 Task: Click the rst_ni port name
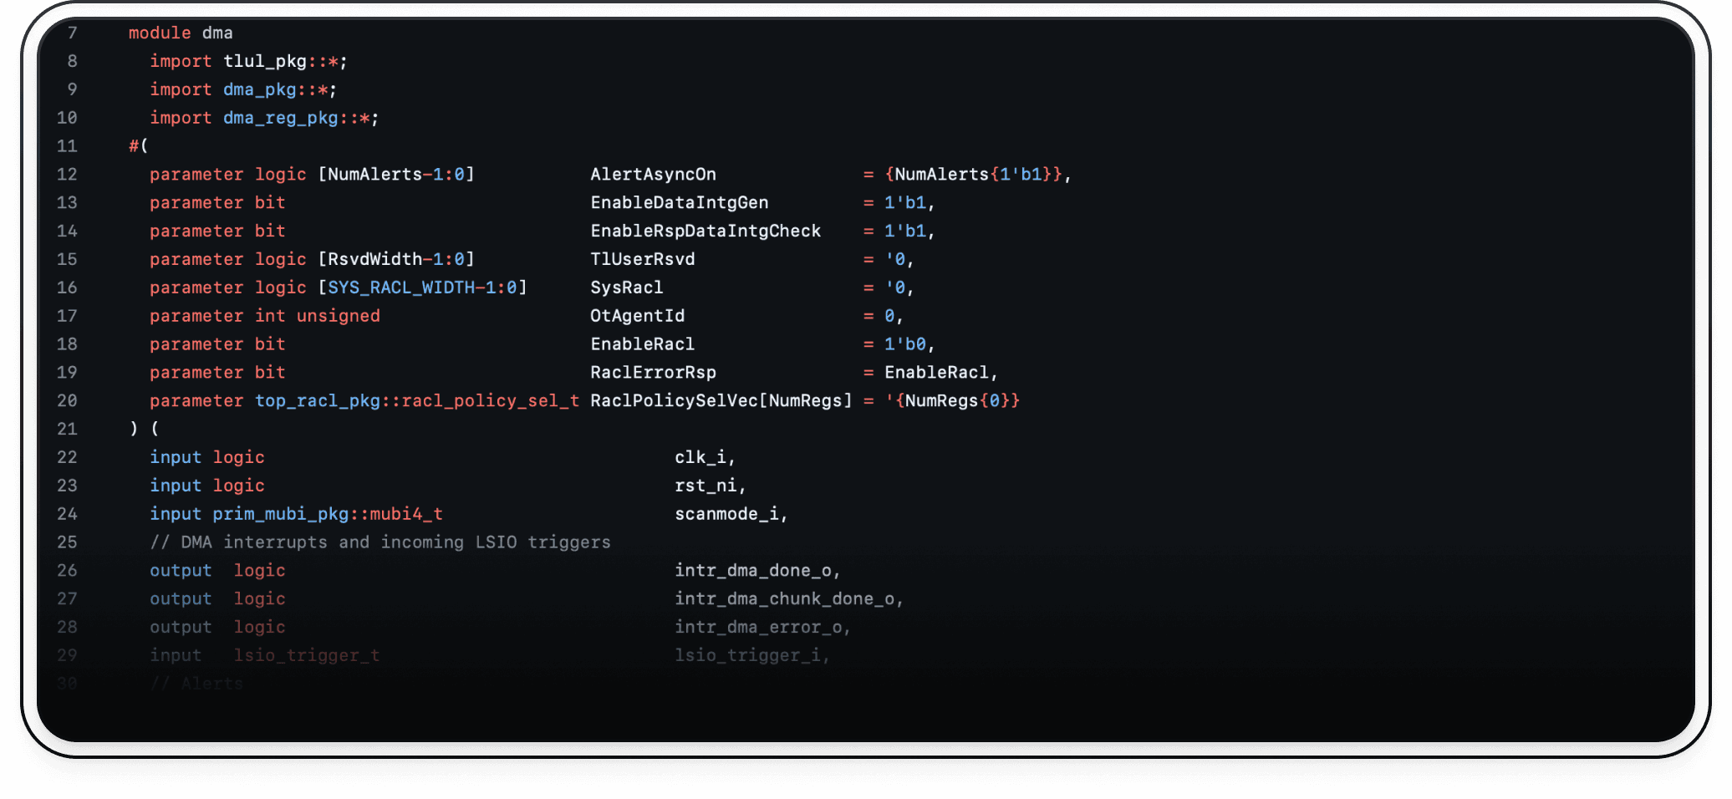(706, 486)
